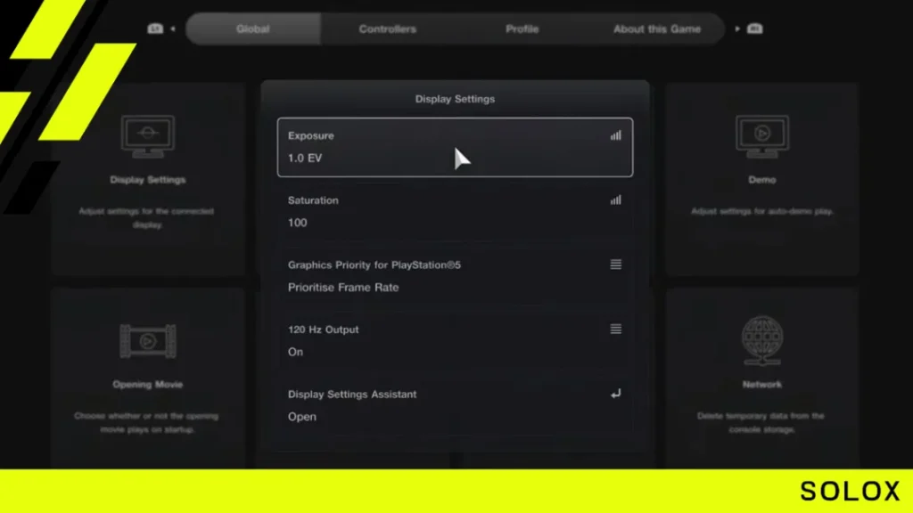Click the L1 shoulder button icon

(x=155, y=28)
